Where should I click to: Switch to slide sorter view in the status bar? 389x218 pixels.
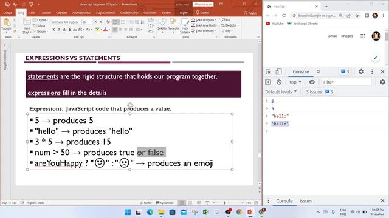click(x=190, y=203)
